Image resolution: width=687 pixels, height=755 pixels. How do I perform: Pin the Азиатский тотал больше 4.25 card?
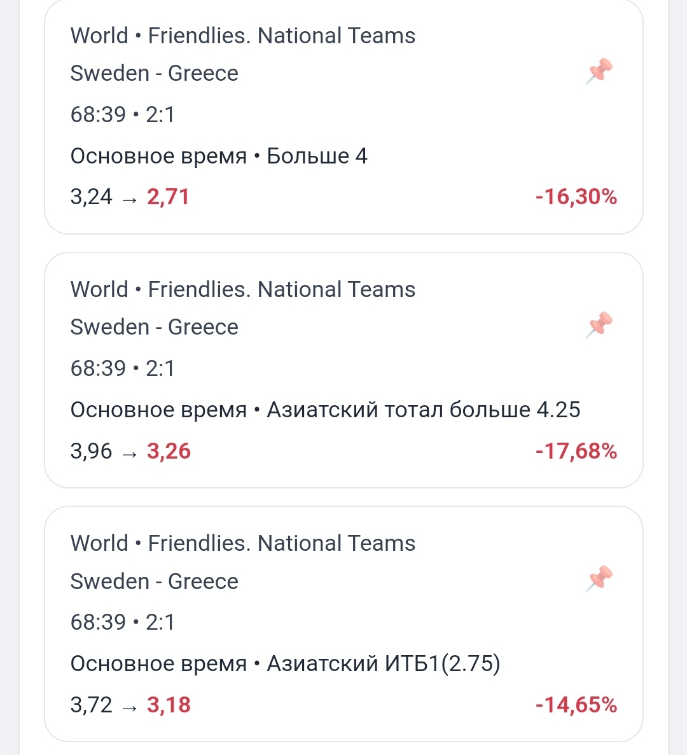pyautogui.click(x=599, y=325)
